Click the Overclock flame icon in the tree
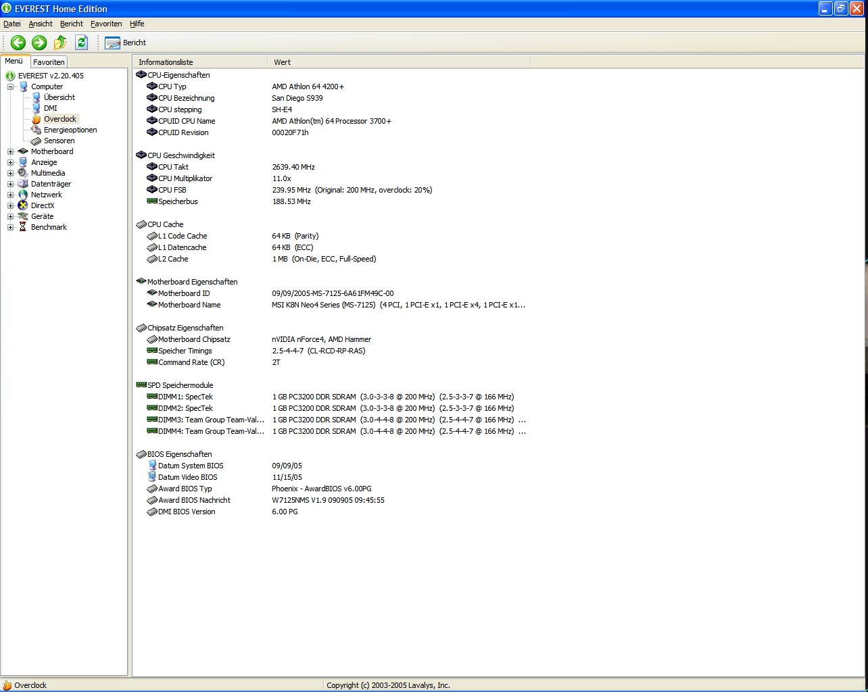The image size is (868, 692). pyautogui.click(x=37, y=119)
